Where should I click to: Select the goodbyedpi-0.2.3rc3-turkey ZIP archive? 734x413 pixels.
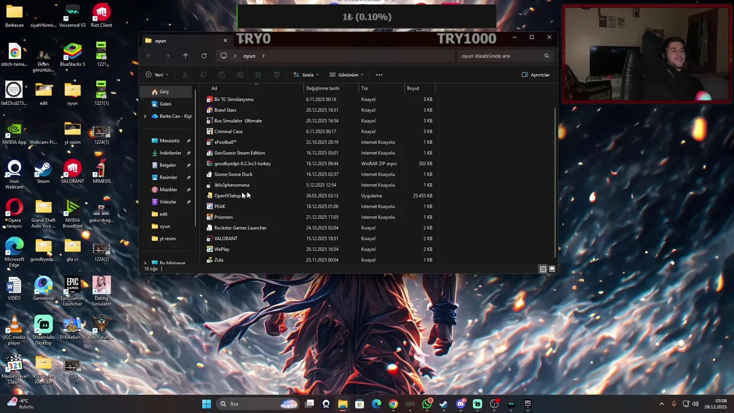(242, 163)
